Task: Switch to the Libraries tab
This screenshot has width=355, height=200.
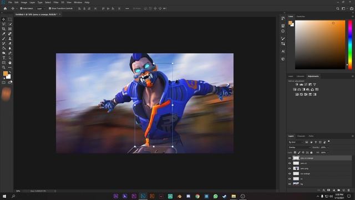Action: pos(300,76)
